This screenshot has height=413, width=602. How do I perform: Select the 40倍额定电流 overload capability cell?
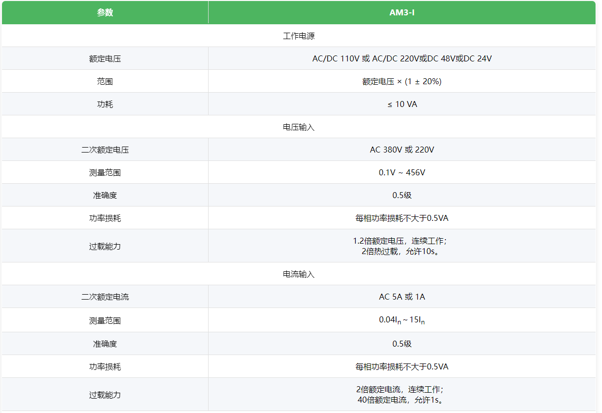click(401, 395)
